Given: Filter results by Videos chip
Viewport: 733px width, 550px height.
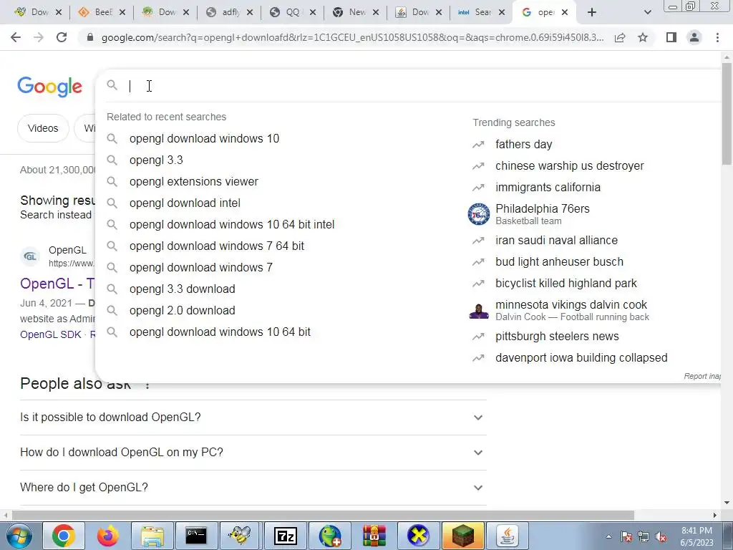Looking at the screenshot, I should [43, 128].
